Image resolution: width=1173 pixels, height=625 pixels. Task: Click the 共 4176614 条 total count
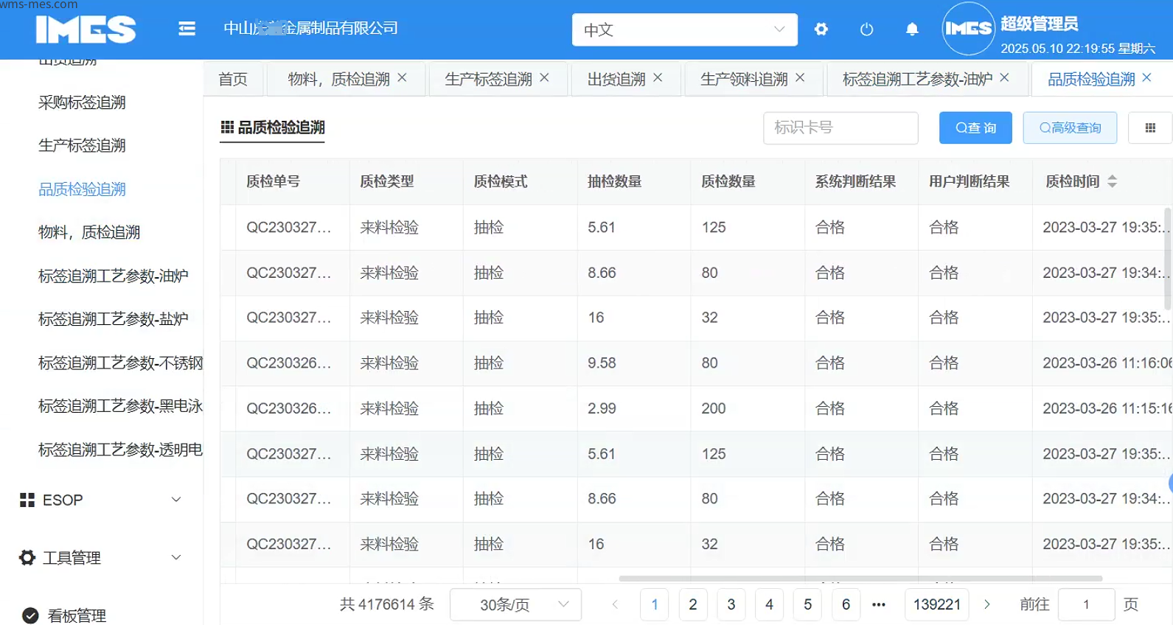coord(387,604)
